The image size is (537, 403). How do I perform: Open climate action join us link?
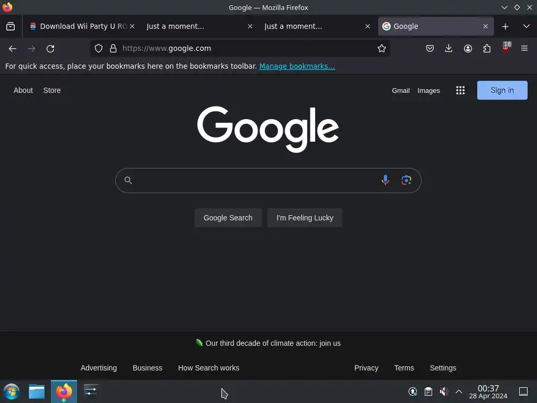click(273, 343)
